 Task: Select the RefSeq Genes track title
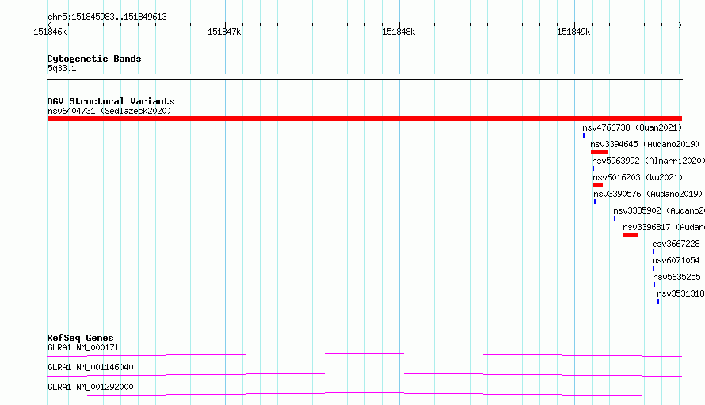pyautogui.click(x=81, y=338)
